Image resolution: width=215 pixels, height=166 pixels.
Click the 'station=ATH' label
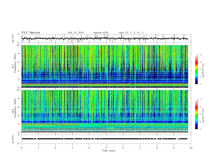pyautogui.click(x=101, y=33)
